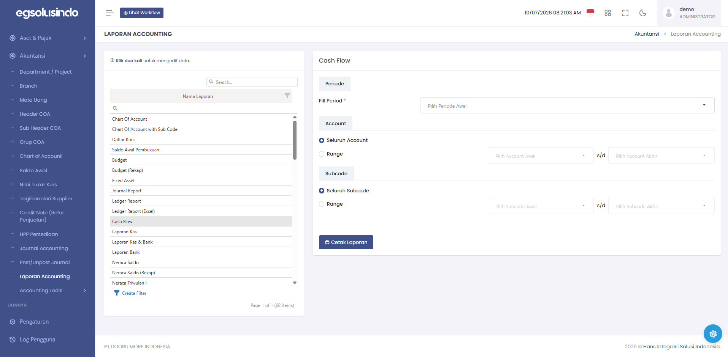Toggle sidebar with hamburger menu icon
The image size is (728, 357).
click(x=109, y=13)
